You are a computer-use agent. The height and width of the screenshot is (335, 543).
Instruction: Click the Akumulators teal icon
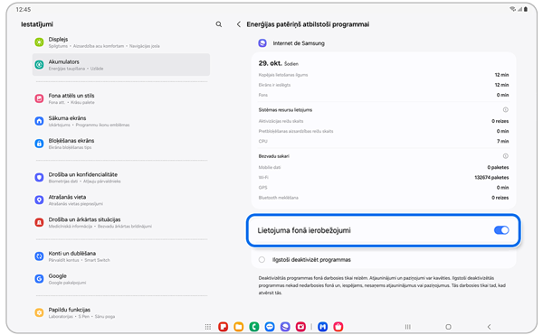(x=39, y=65)
